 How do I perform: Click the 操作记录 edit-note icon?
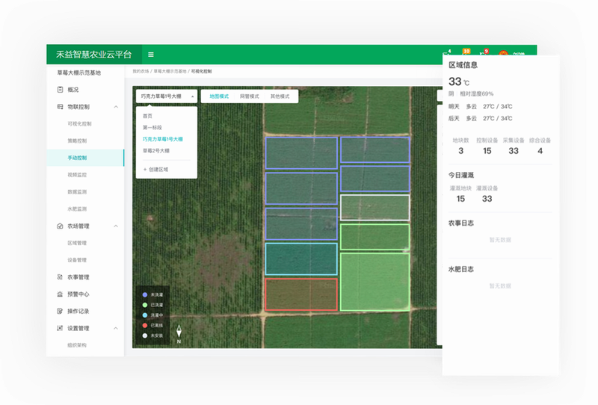click(x=60, y=311)
